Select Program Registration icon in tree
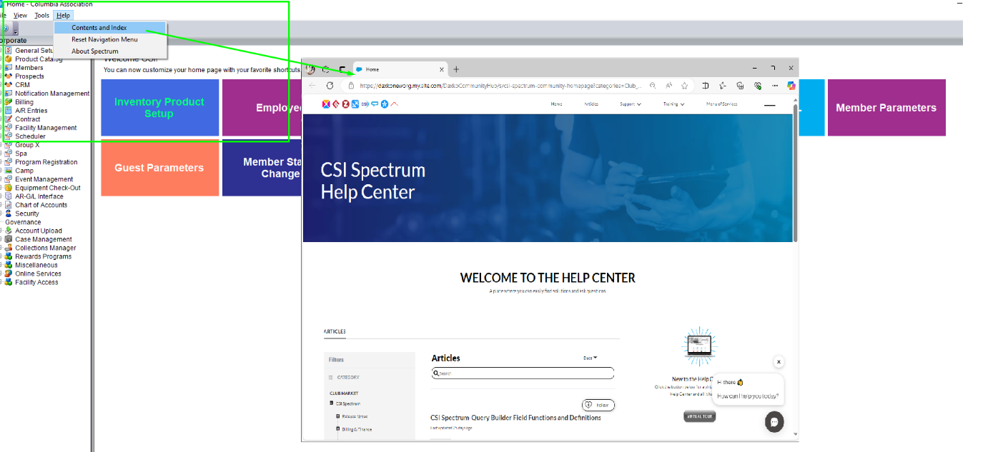The width and height of the screenshot is (998, 452). [x=9, y=162]
